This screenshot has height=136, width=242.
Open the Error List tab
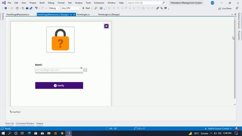pyautogui.click(x=9, y=124)
